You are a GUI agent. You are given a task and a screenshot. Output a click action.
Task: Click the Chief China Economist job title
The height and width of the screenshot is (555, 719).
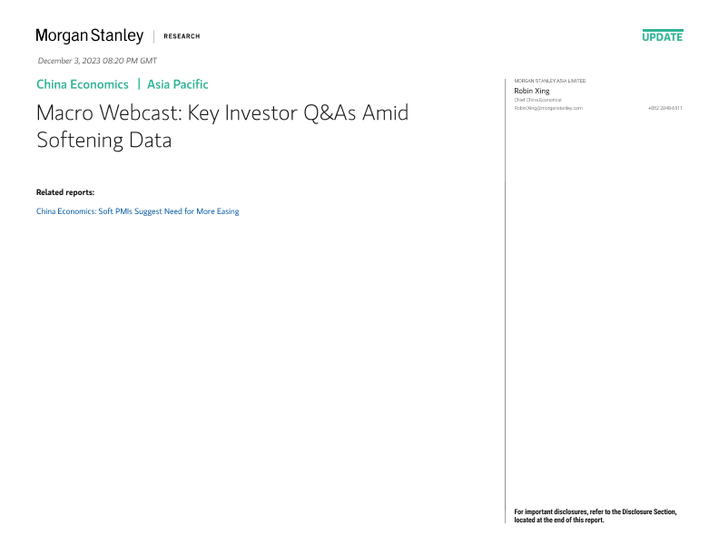coord(538,100)
